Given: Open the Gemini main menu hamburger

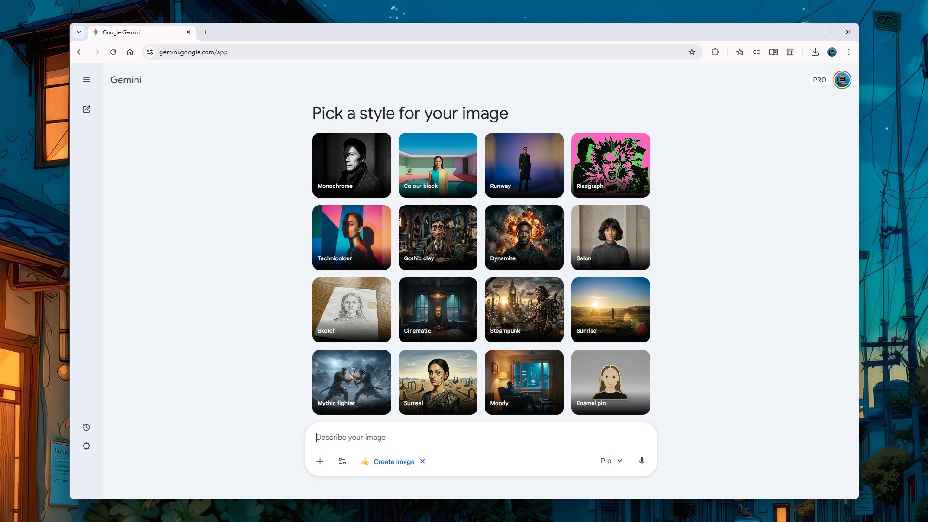Looking at the screenshot, I should 86,80.
